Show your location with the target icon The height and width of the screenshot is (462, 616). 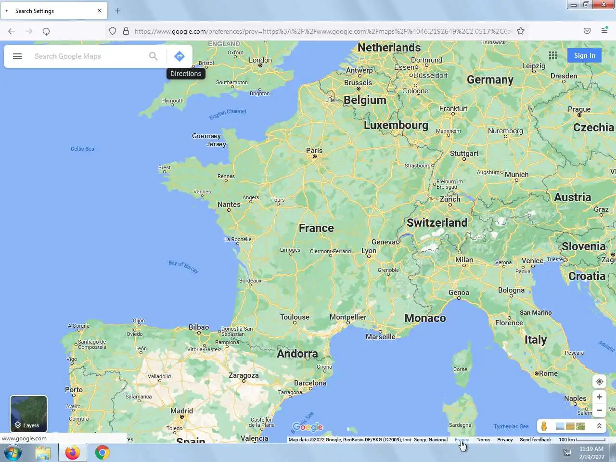599,382
